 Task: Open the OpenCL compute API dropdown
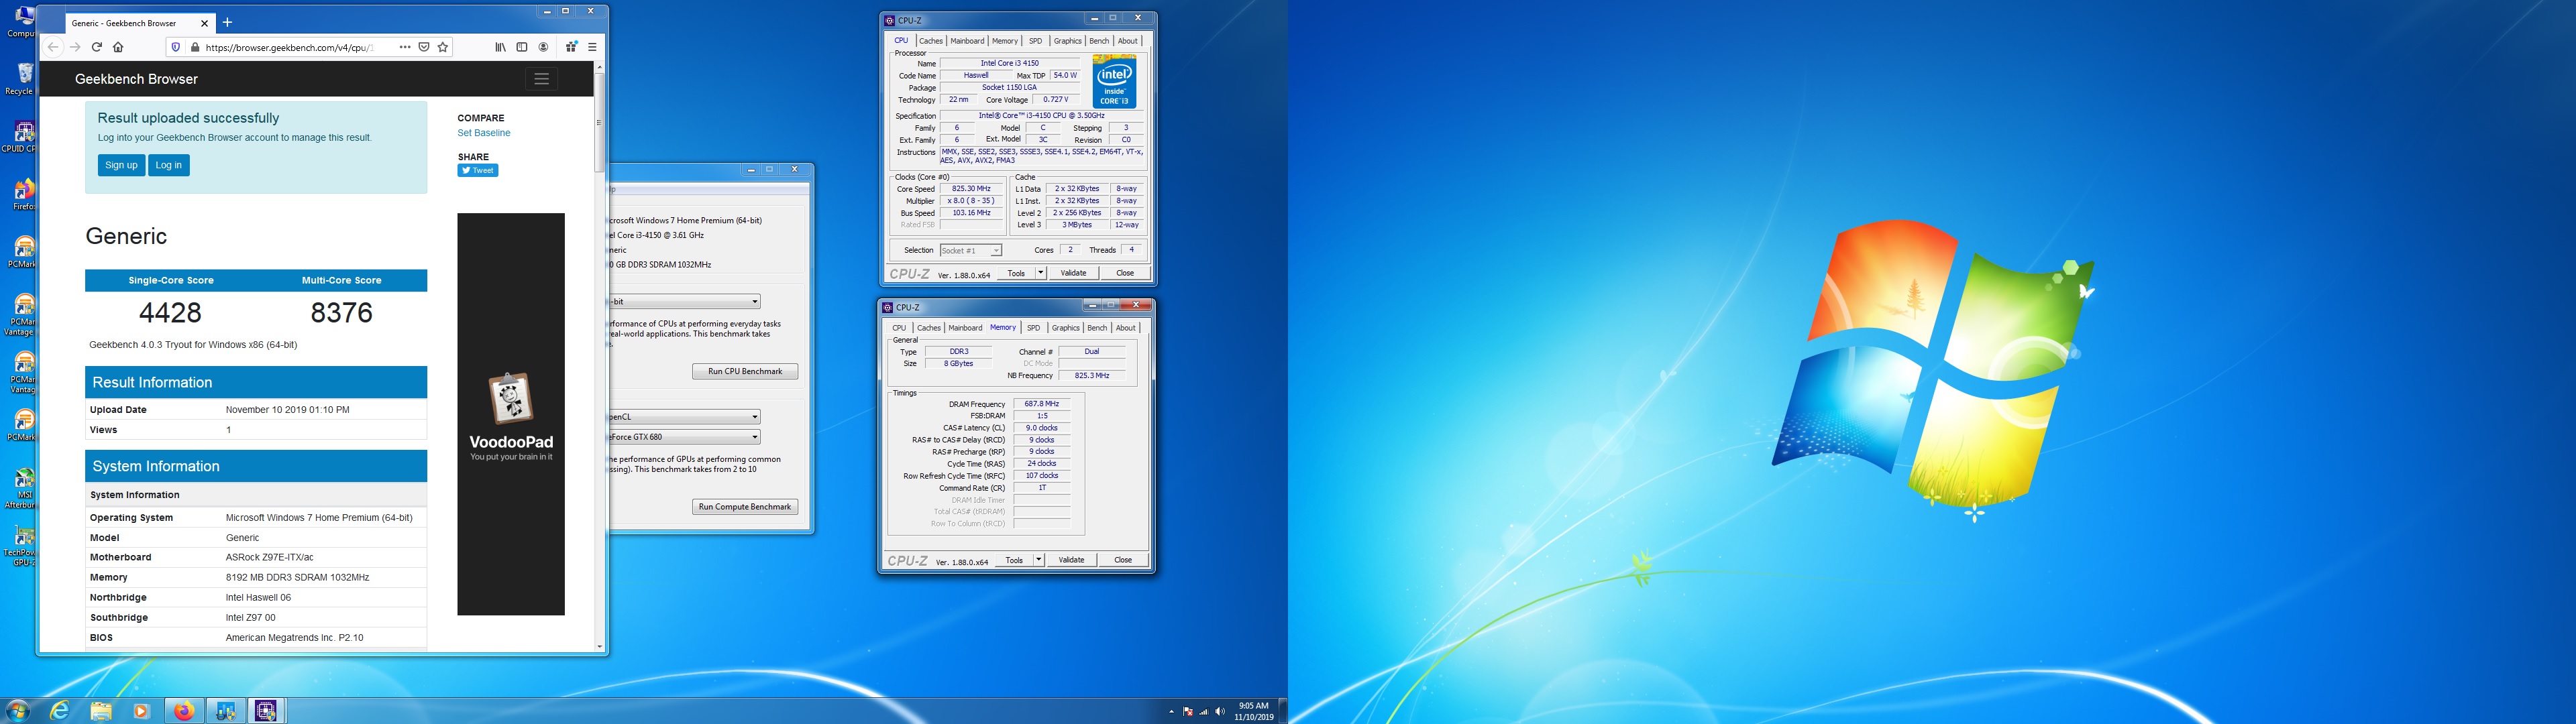point(685,417)
